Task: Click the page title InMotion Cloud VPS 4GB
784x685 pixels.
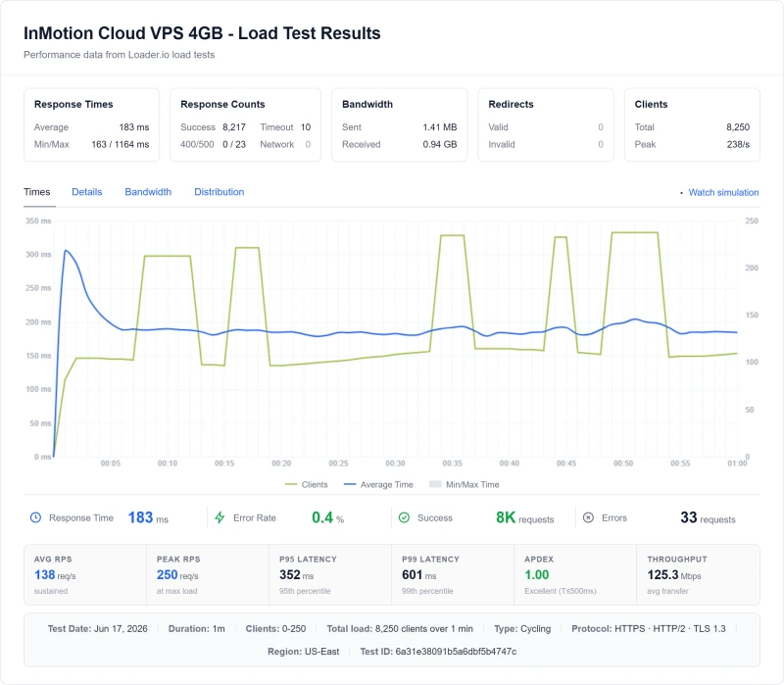Action: pos(202,33)
